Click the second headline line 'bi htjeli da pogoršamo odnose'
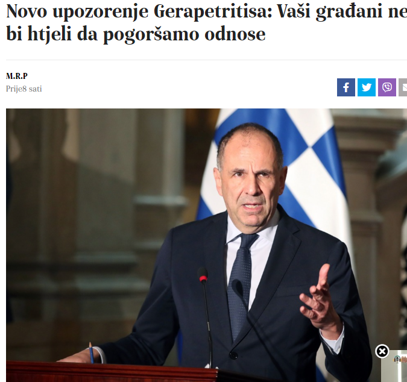Viewport: 407px width, 382px height. (136, 34)
